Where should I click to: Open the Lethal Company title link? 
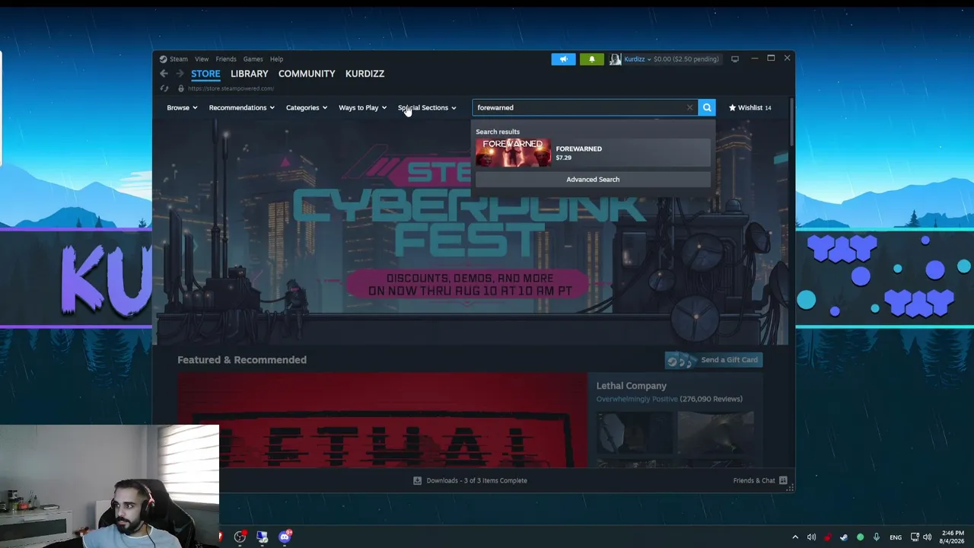tap(632, 386)
